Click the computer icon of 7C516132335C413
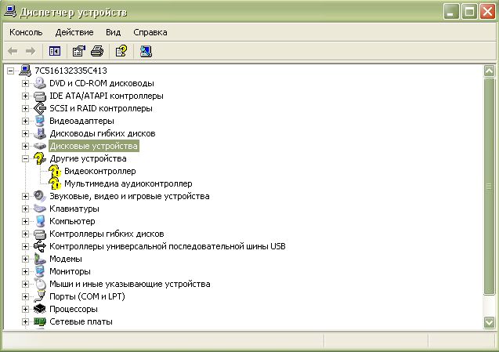This screenshot has width=499, height=352. [x=25, y=71]
